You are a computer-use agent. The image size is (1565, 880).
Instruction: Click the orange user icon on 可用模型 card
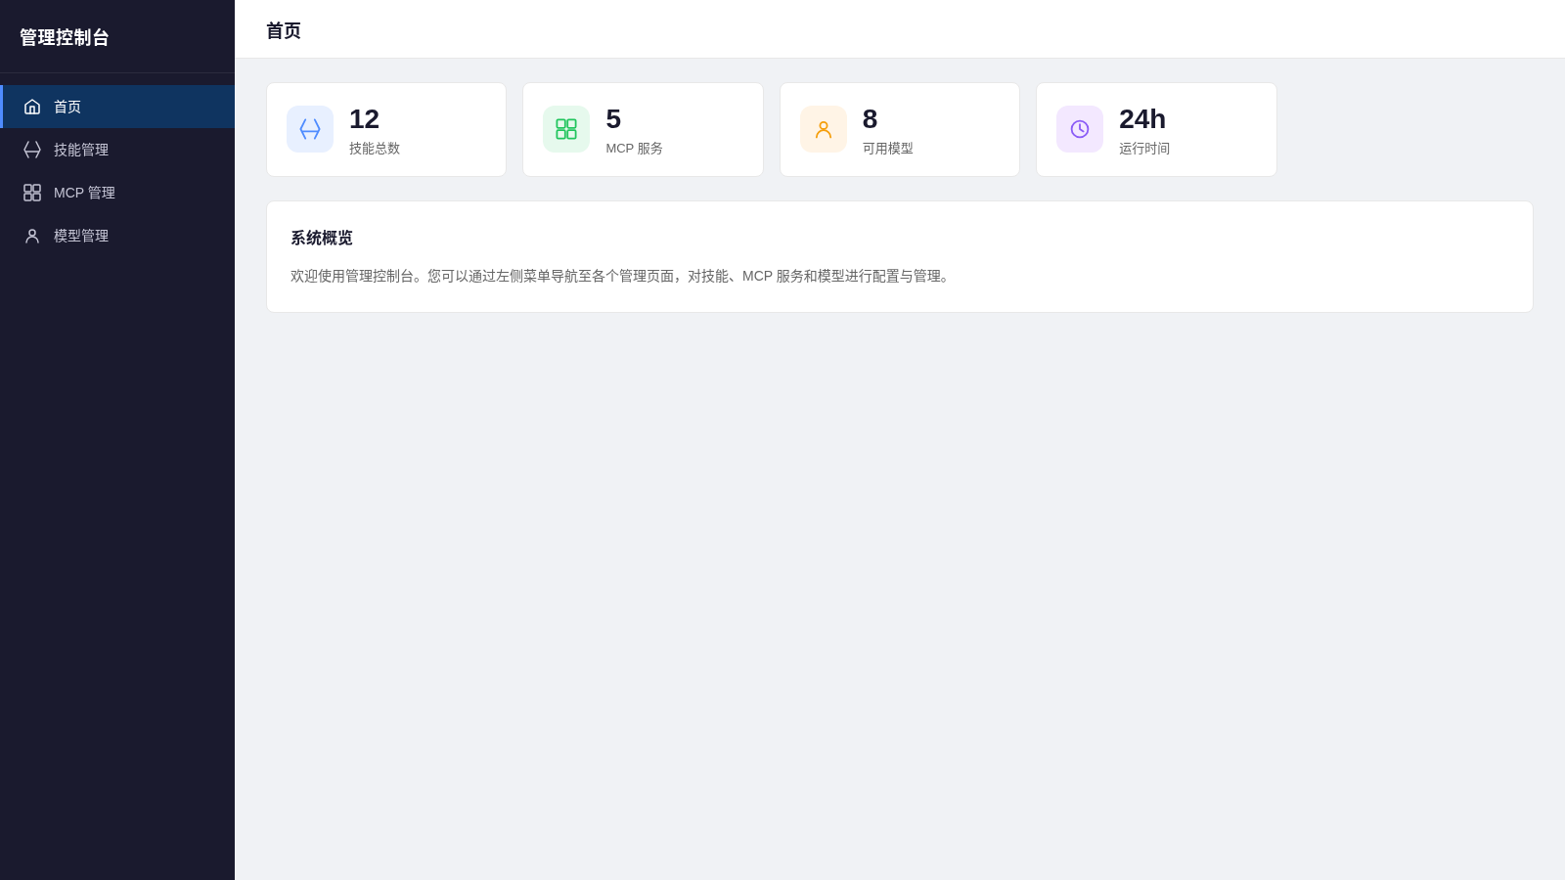tap(824, 129)
